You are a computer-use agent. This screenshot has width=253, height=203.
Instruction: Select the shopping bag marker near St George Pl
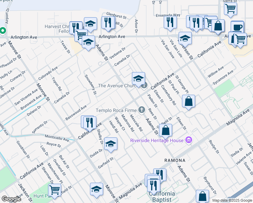(x=188, y=101)
